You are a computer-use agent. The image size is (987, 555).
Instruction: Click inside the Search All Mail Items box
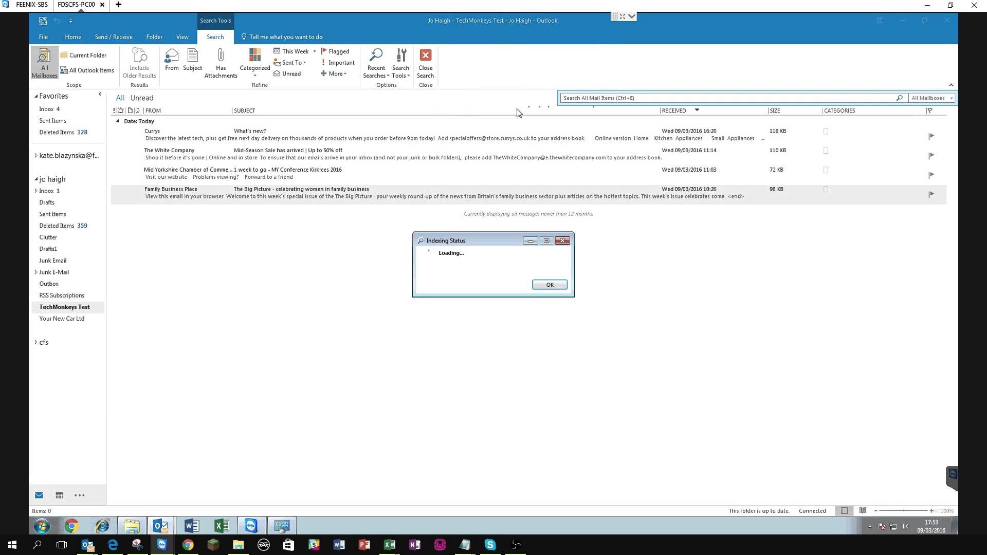click(720, 98)
